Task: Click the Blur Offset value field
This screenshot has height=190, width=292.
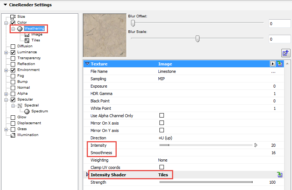Action: tap(279, 24)
